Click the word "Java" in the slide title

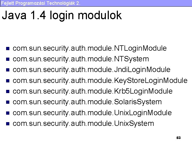(x=14, y=15)
